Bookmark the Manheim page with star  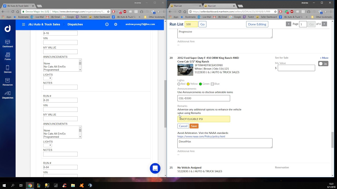pos(275,12)
